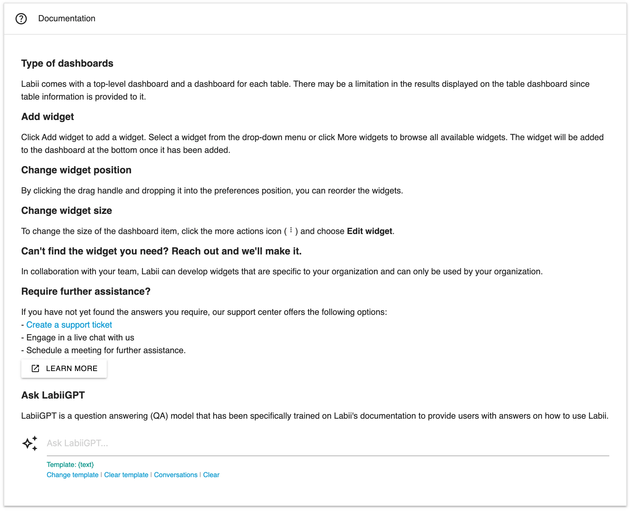Click the standalone Clear link

point(211,475)
